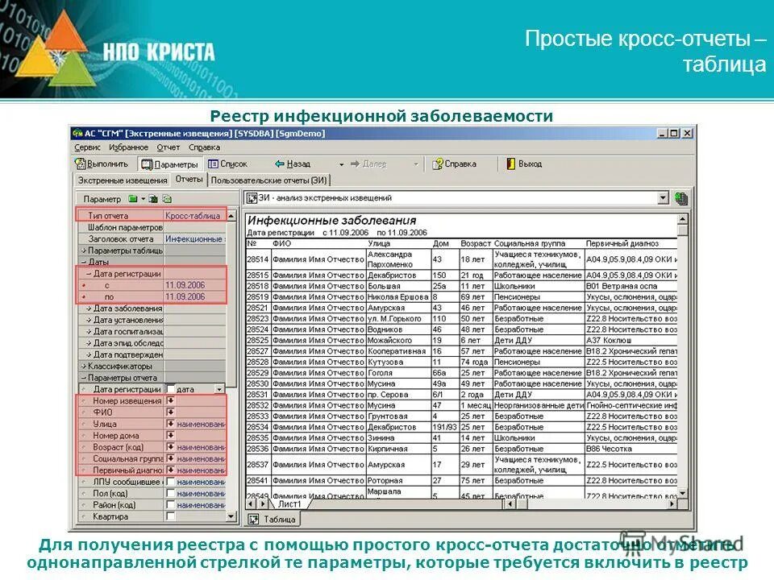Click sheet tab previous arrow by Лист1
Image resolution: width=774 pixels, height=580 pixels.
coord(252,504)
